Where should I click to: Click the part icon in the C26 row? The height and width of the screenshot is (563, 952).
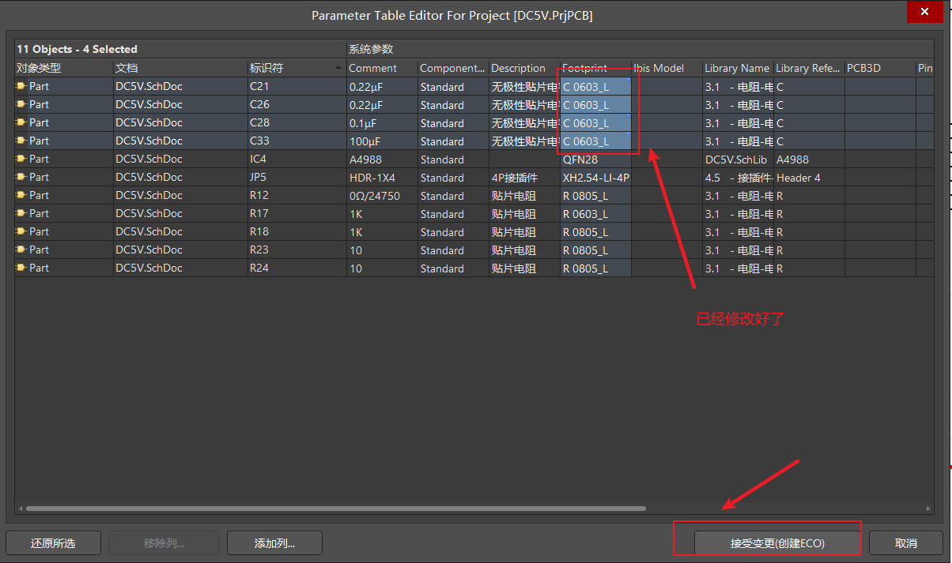tap(21, 104)
